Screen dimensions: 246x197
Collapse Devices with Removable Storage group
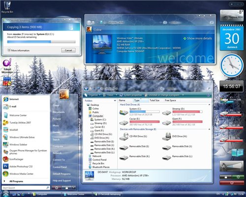click(x=209, y=130)
